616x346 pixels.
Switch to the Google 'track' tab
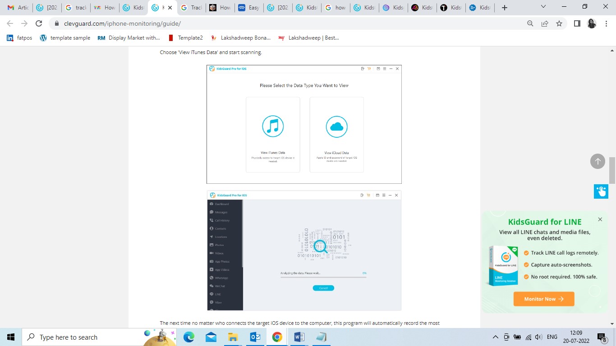tap(75, 8)
